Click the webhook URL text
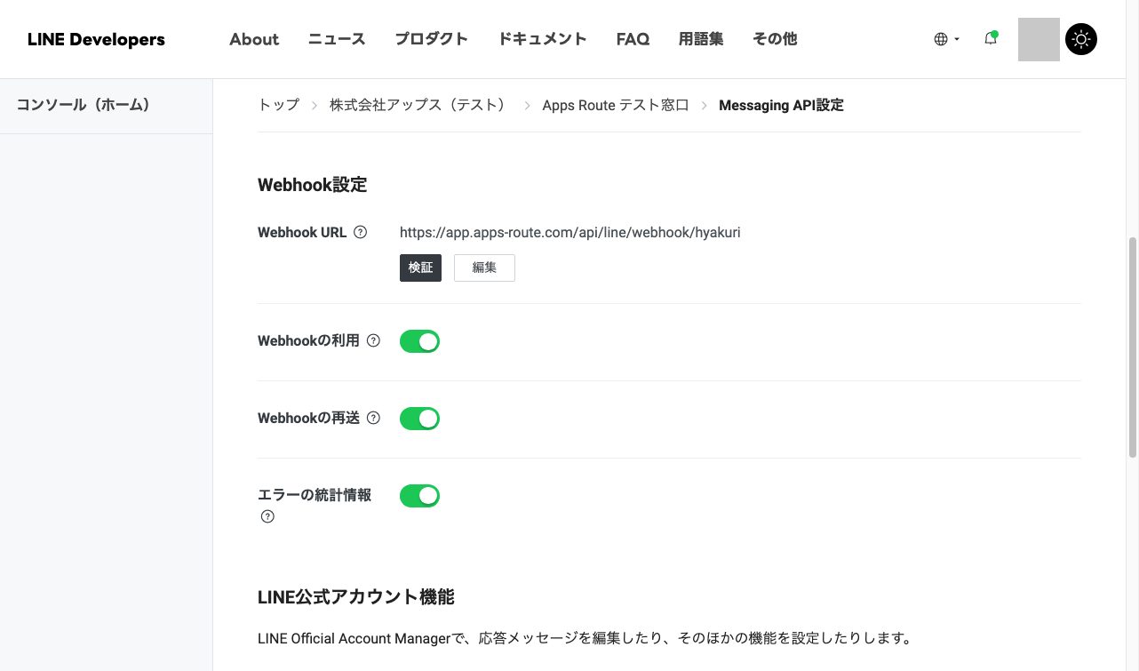The image size is (1139, 671). 570,232
